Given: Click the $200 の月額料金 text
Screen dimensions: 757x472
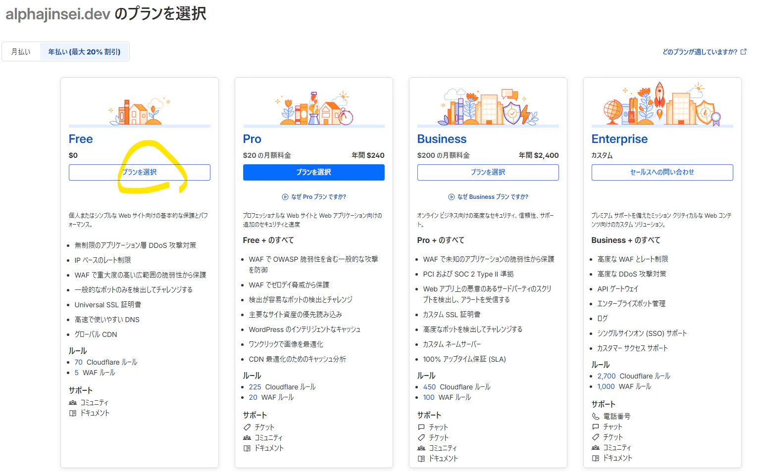Looking at the screenshot, I should [444, 155].
